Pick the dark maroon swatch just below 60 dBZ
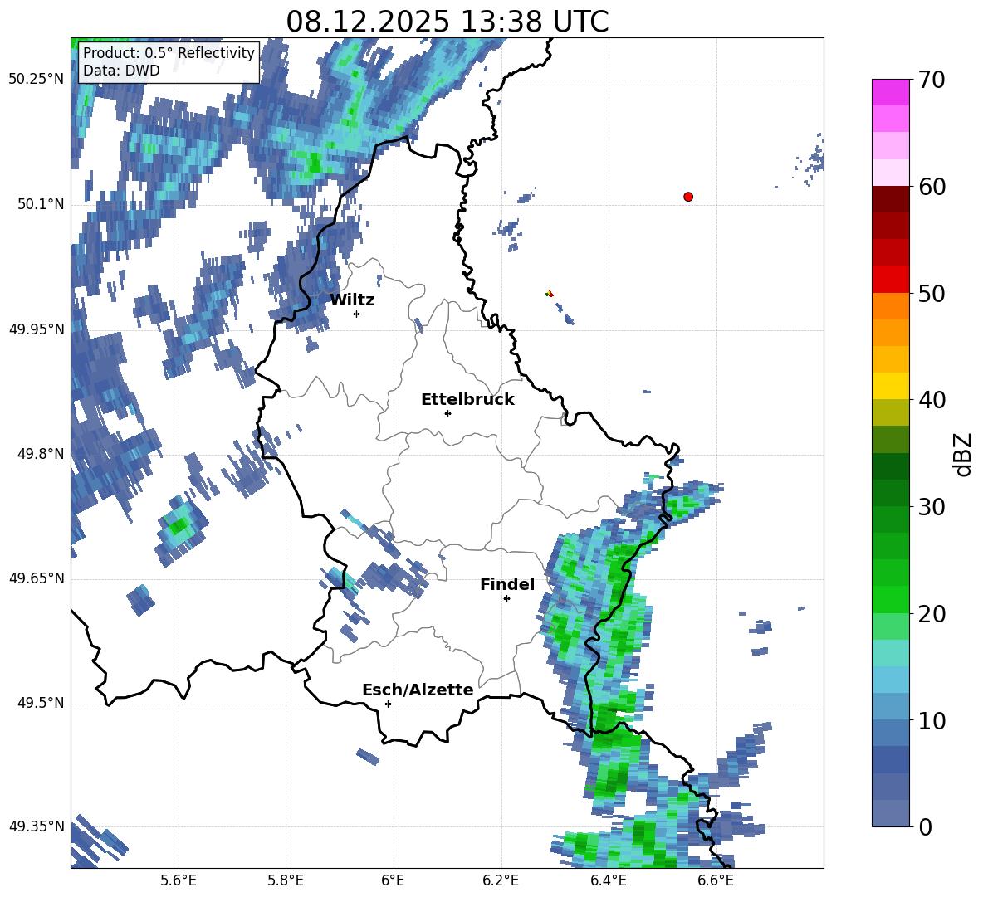 pos(890,199)
